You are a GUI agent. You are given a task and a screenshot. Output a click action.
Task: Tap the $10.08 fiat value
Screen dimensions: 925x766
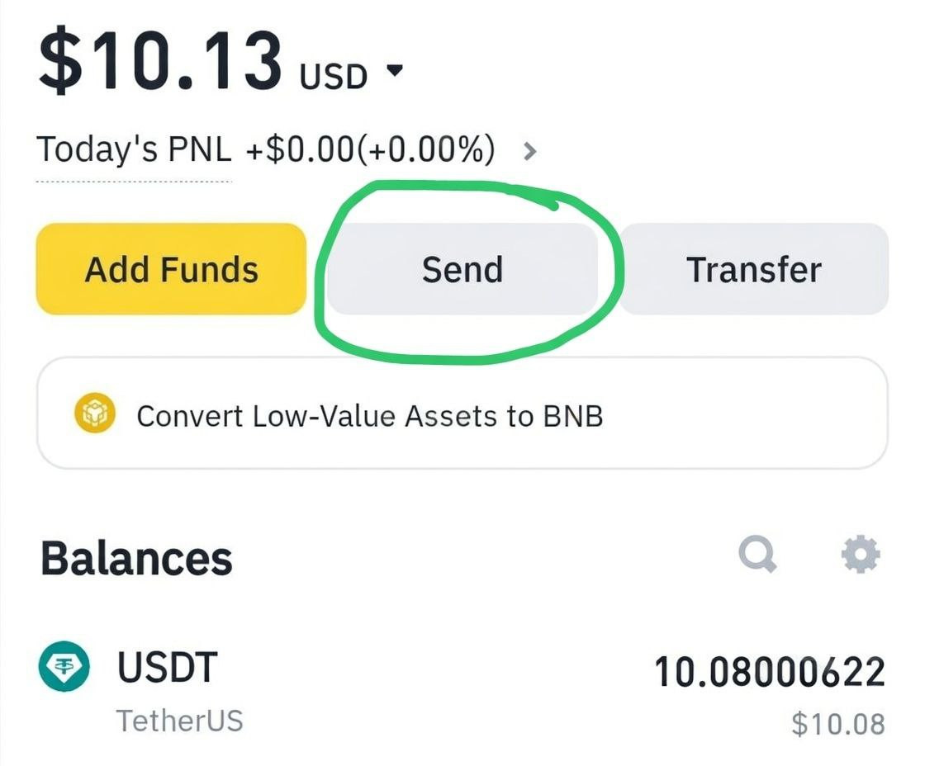(x=837, y=724)
